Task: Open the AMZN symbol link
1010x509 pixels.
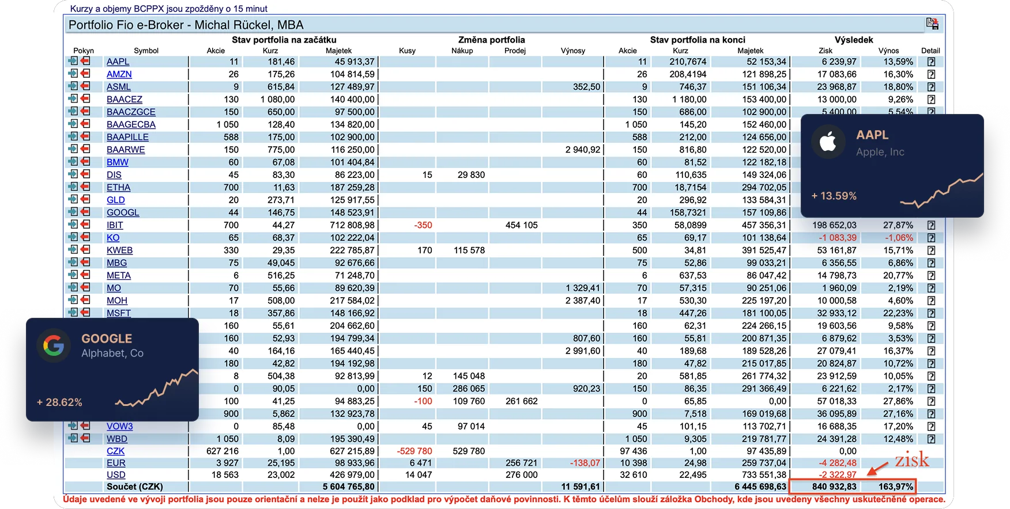Action: [119, 74]
